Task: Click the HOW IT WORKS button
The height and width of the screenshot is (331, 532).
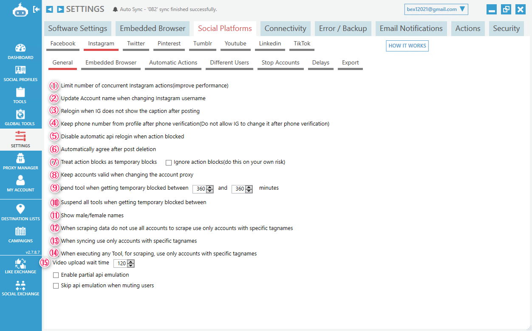Action: coord(407,46)
